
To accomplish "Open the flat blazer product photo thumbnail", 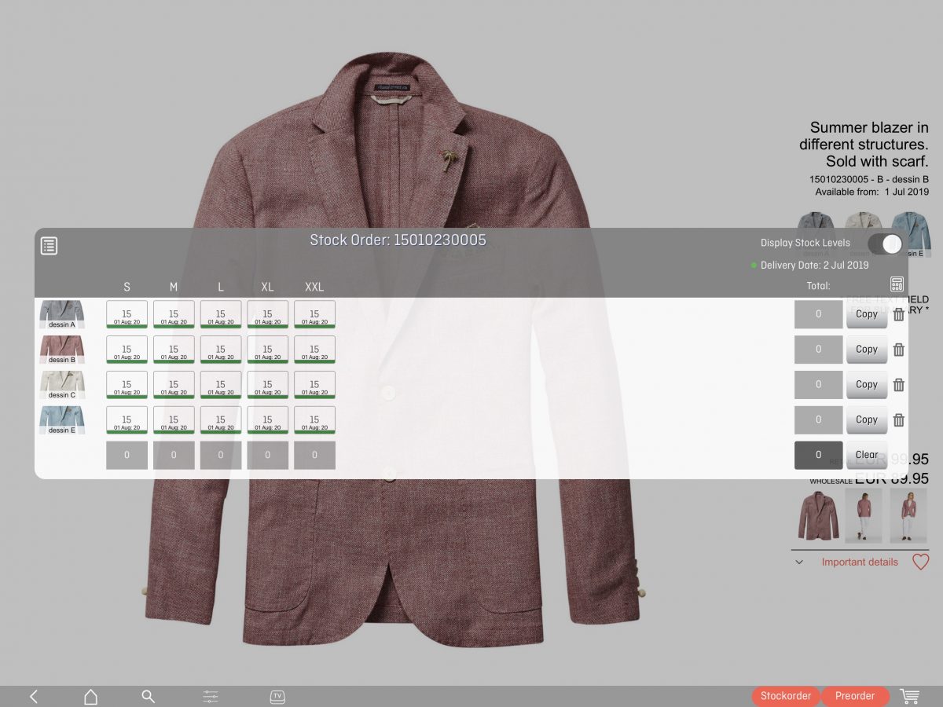I will [818, 515].
